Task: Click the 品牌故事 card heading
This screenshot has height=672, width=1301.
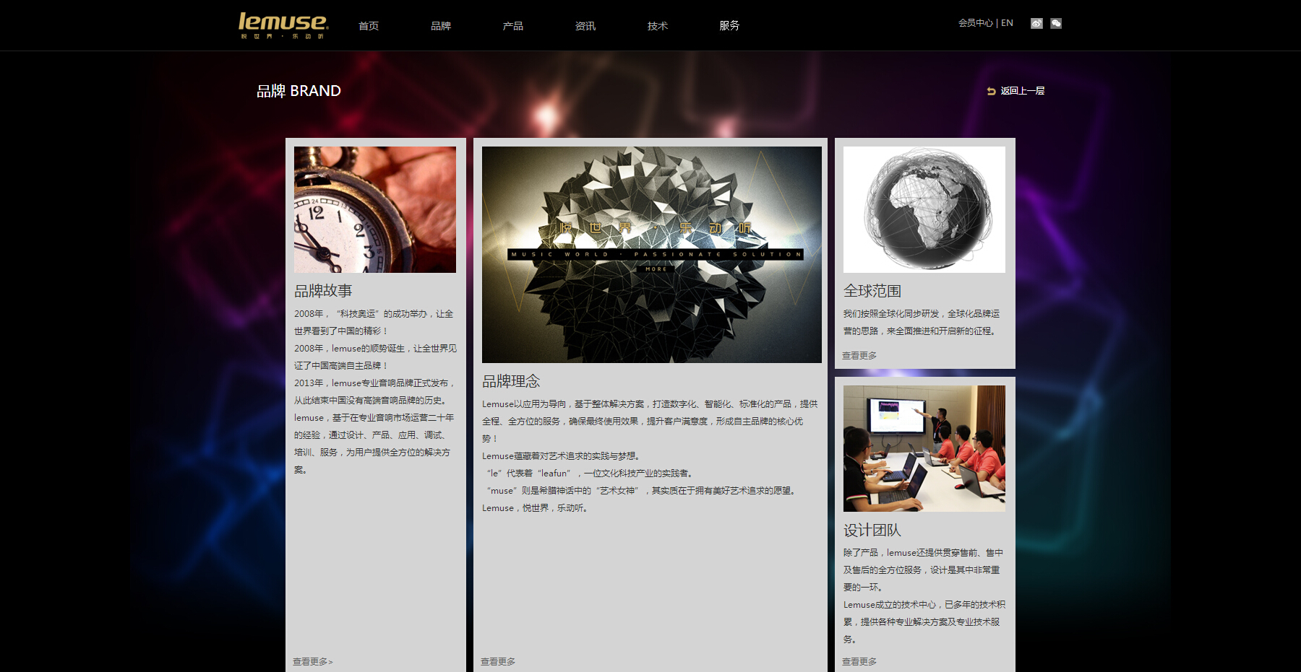Action: (x=323, y=291)
